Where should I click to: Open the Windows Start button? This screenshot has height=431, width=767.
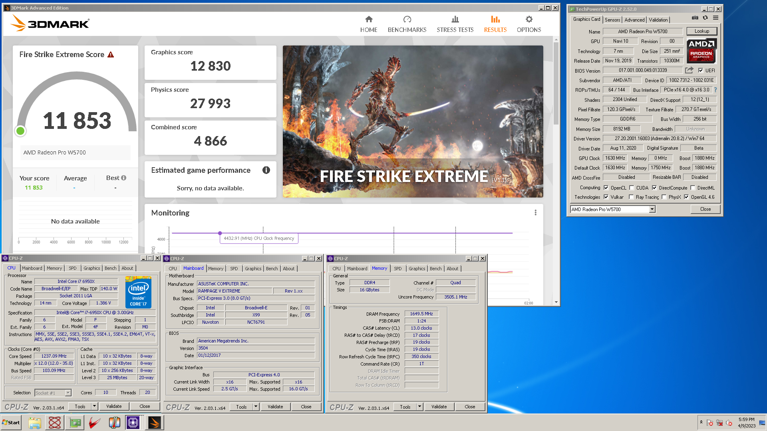pyautogui.click(x=11, y=423)
